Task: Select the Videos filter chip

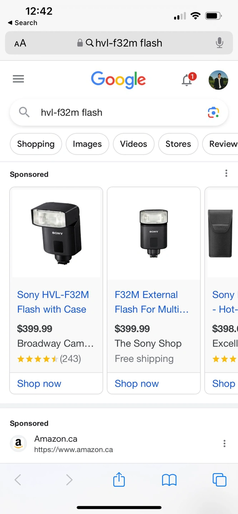Action: [133, 144]
